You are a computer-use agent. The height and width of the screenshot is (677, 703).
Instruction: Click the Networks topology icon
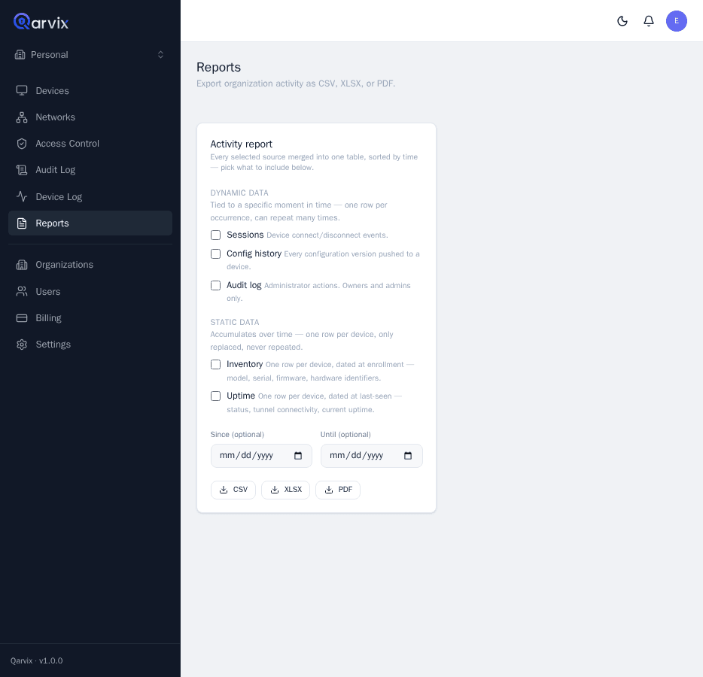(x=22, y=117)
